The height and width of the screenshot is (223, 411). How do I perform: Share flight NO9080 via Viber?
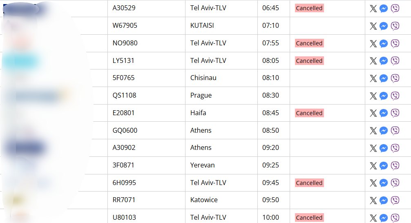coord(395,43)
